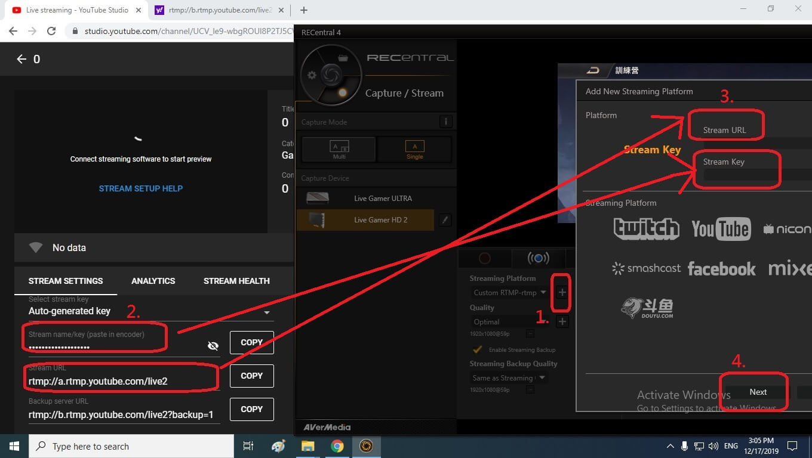Copy the Backup server URL

click(252, 409)
